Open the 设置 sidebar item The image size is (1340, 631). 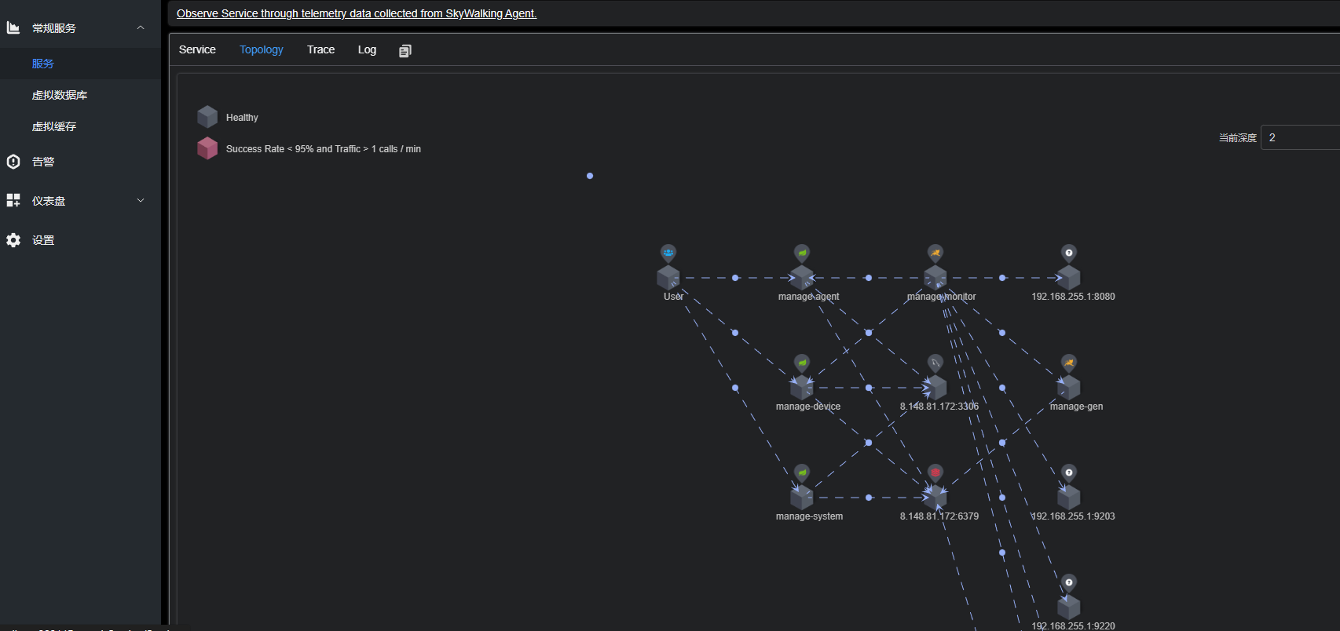[80, 240]
